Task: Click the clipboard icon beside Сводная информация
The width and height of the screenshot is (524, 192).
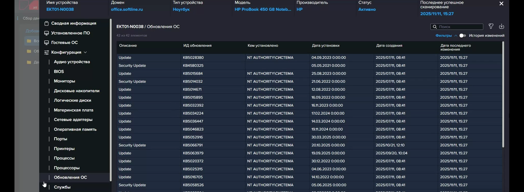Action: coord(46,23)
